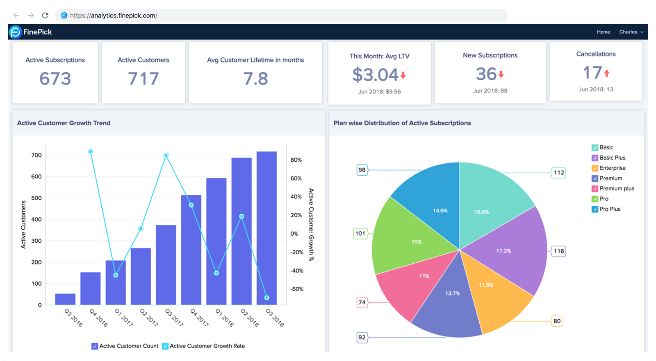
Task: Click red down arrow beside Avg LTV
Action: click(x=403, y=75)
